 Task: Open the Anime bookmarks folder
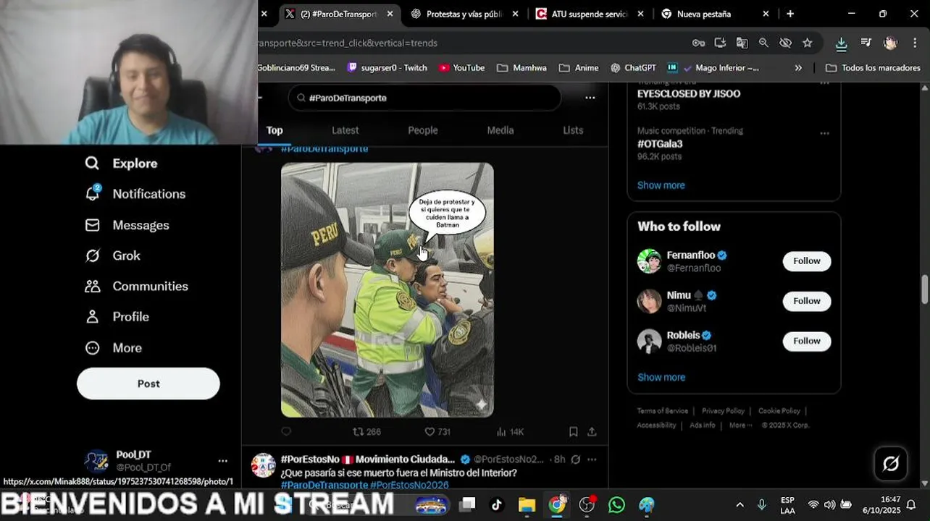(579, 67)
